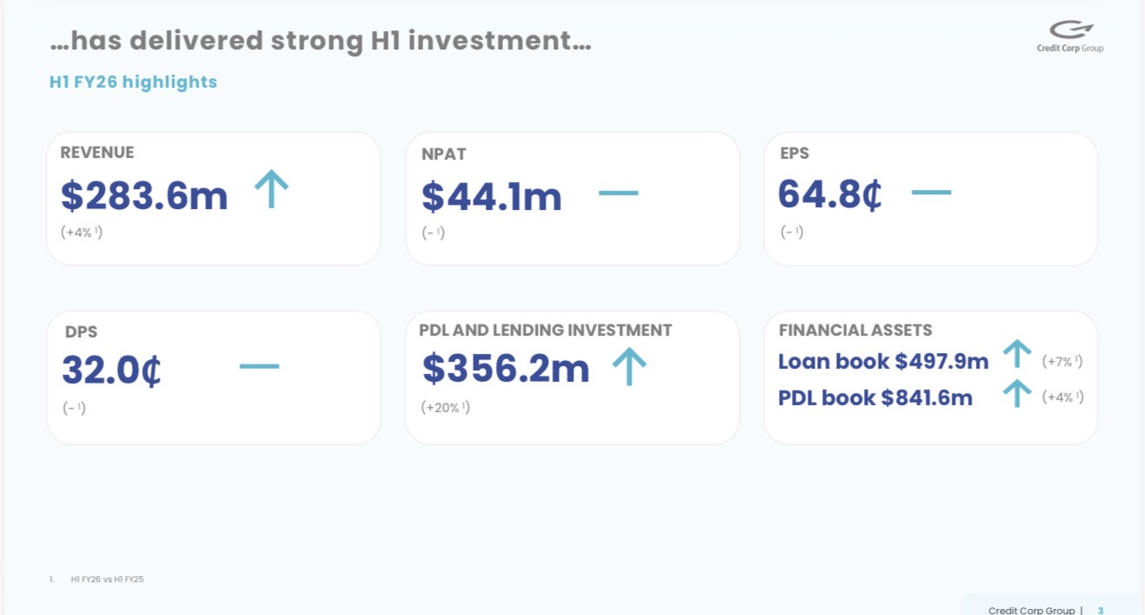The height and width of the screenshot is (615, 1145).
Task: Click the up arrow beside Revenue figure
Action: click(x=272, y=188)
